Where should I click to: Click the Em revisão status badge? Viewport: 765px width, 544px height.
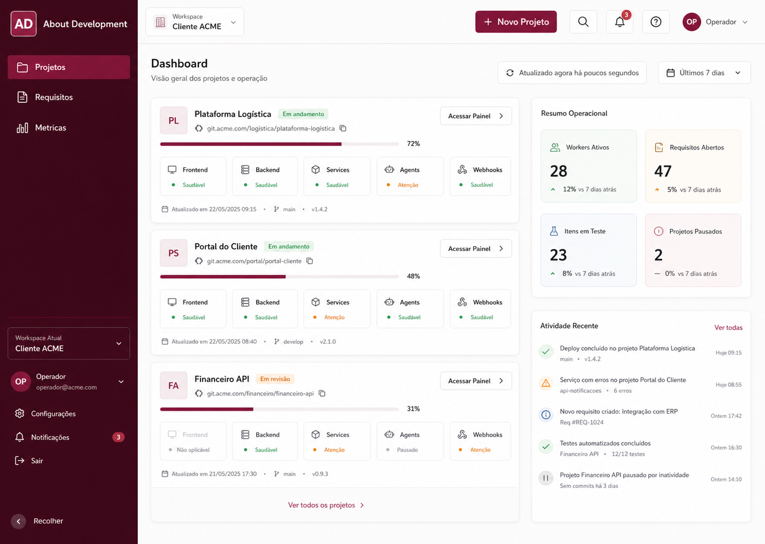275,379
